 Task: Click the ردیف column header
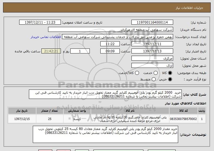click(202, 111)
